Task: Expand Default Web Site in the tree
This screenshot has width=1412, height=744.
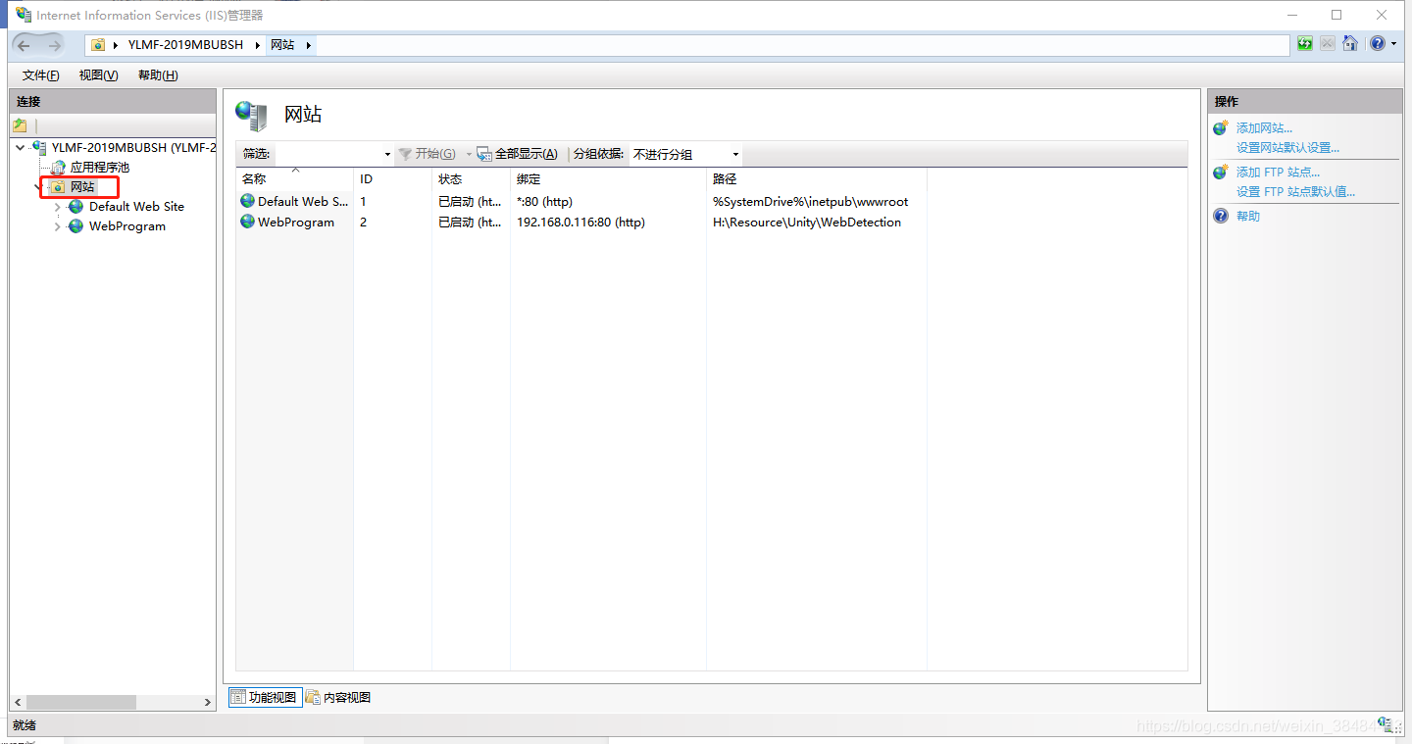Action: pos(58,207)
